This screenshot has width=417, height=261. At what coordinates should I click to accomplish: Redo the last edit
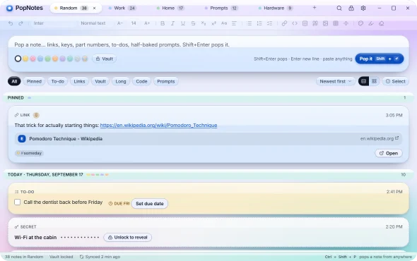[20, 23]
